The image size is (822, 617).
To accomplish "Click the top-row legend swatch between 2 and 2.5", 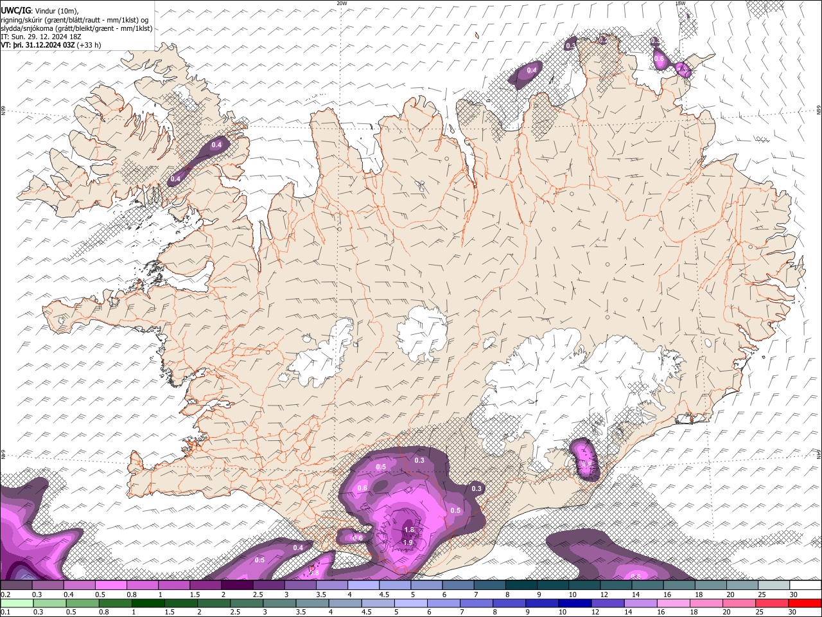I will click(x=237, y=586).
